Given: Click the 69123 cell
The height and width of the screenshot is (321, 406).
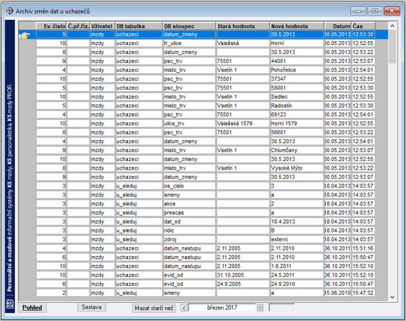Looking at the screenshot, I should pyautogui.click(x=297, y=114).
